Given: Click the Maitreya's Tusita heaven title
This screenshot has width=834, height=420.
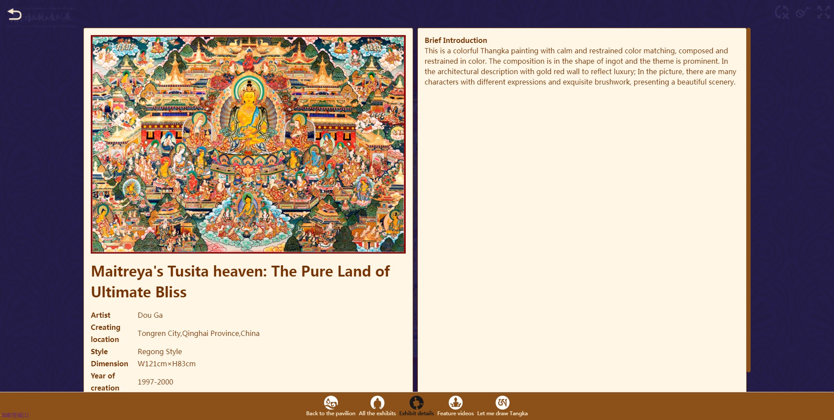Looking at the screenshot, I should point(240,282).
